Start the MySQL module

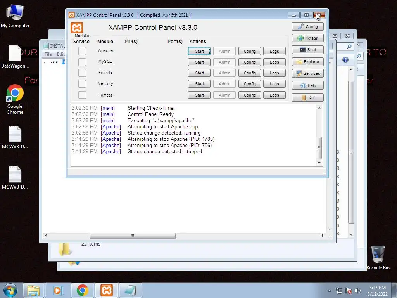[199, 62]
